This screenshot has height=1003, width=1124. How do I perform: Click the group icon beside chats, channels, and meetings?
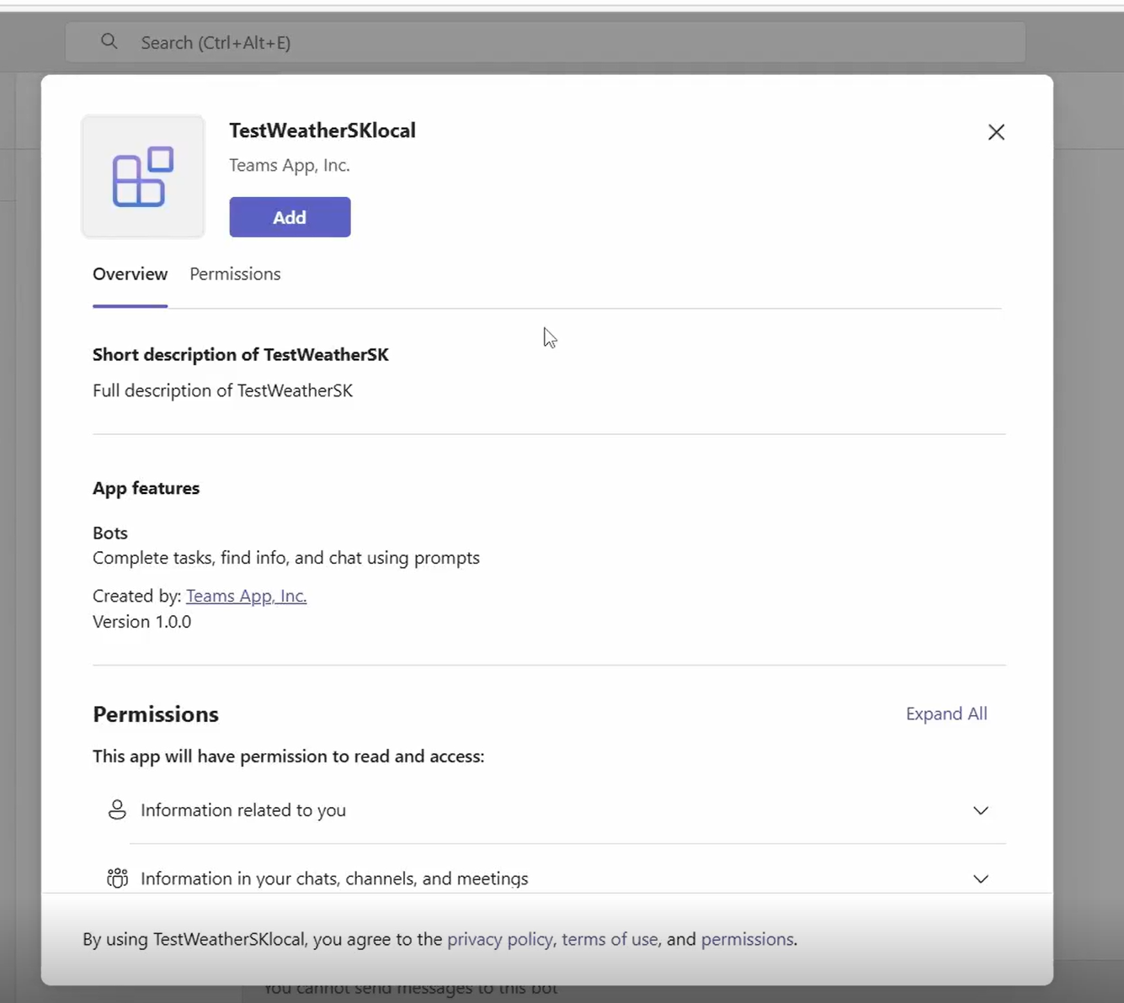pyautogui.click(x=117, y=878)
